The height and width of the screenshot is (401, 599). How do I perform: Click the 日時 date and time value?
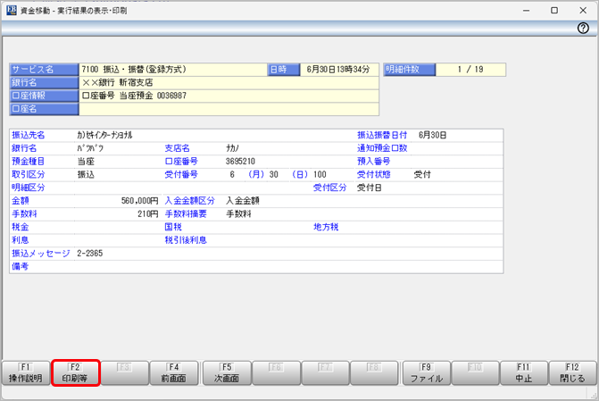336,69
